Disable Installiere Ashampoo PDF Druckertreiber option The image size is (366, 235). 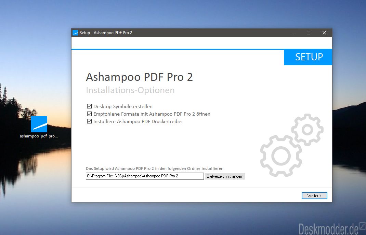coord(89,121)
